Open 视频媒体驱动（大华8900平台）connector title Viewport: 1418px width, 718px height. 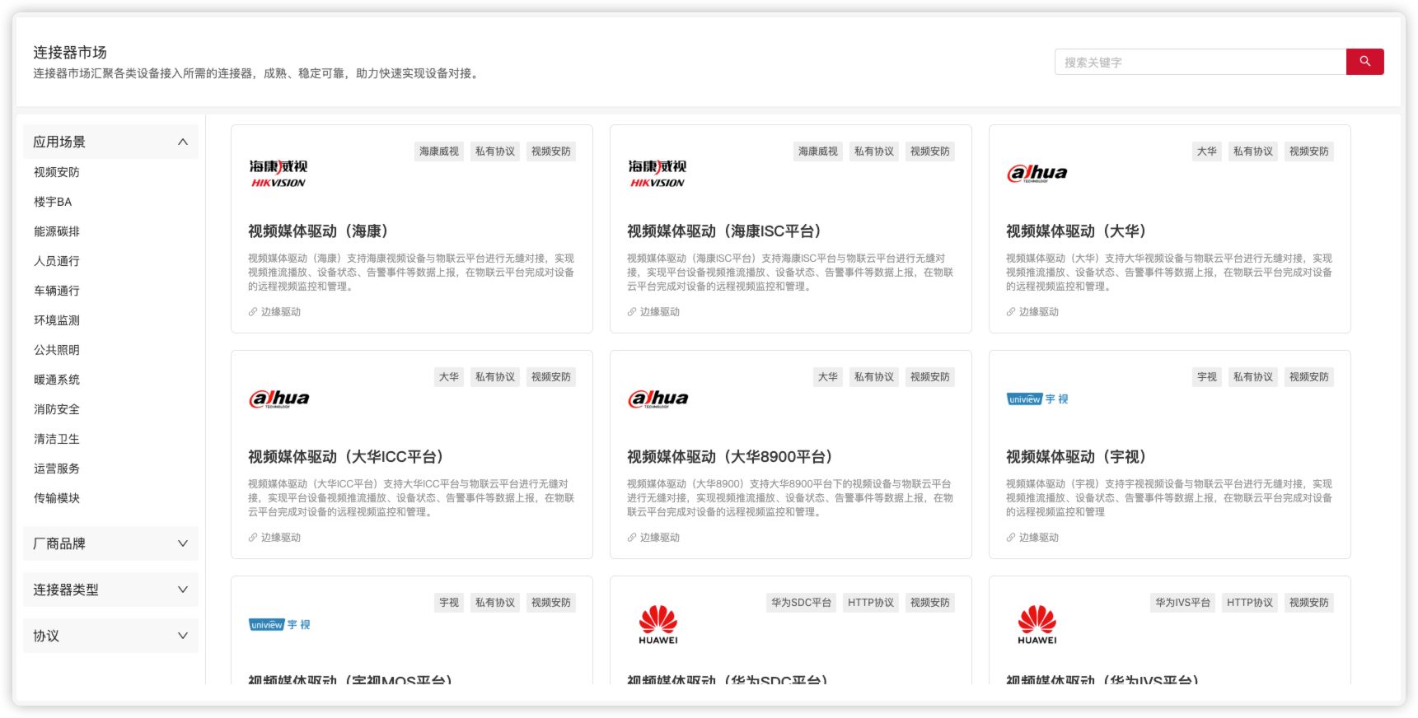(729, 457)
